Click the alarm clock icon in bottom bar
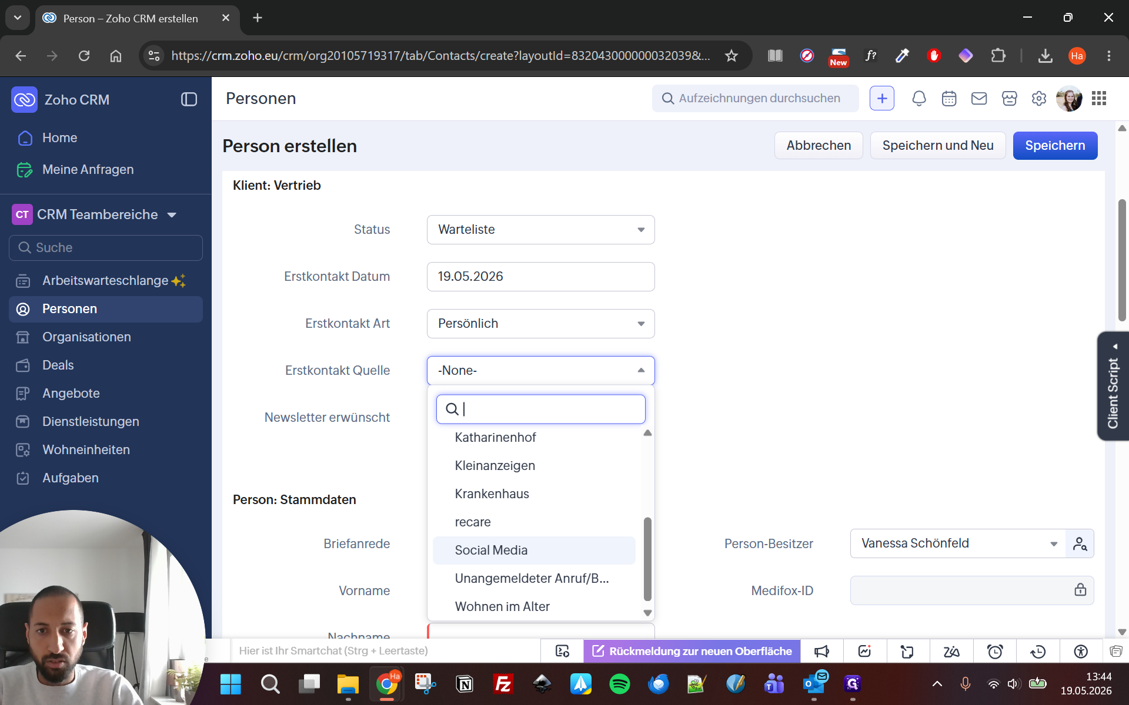Viewport: 1129px width, 705px height. click(995, 651)
